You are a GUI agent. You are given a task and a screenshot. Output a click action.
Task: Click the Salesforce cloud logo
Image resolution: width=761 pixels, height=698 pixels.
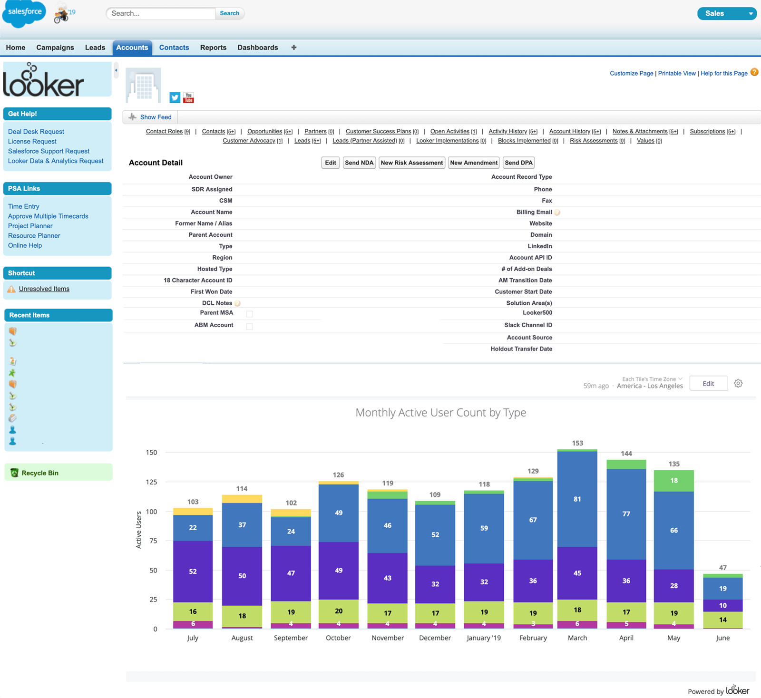pyautogui.click(x=24, y=13)
